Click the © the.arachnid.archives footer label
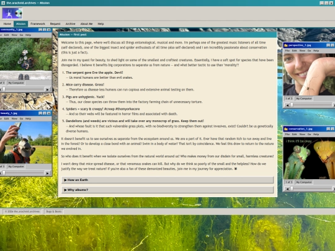 point(22,211)
